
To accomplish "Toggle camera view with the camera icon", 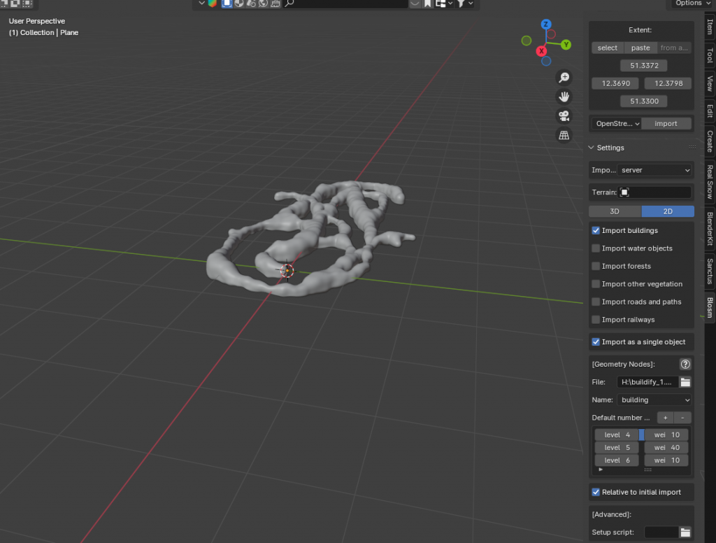I will 564,116.
